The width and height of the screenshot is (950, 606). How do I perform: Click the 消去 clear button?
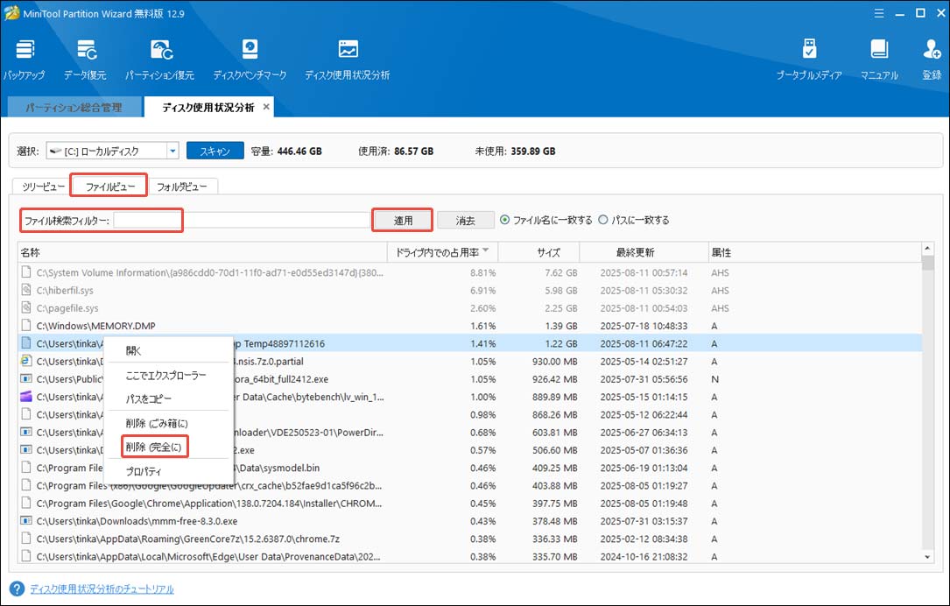pos(465,220)
